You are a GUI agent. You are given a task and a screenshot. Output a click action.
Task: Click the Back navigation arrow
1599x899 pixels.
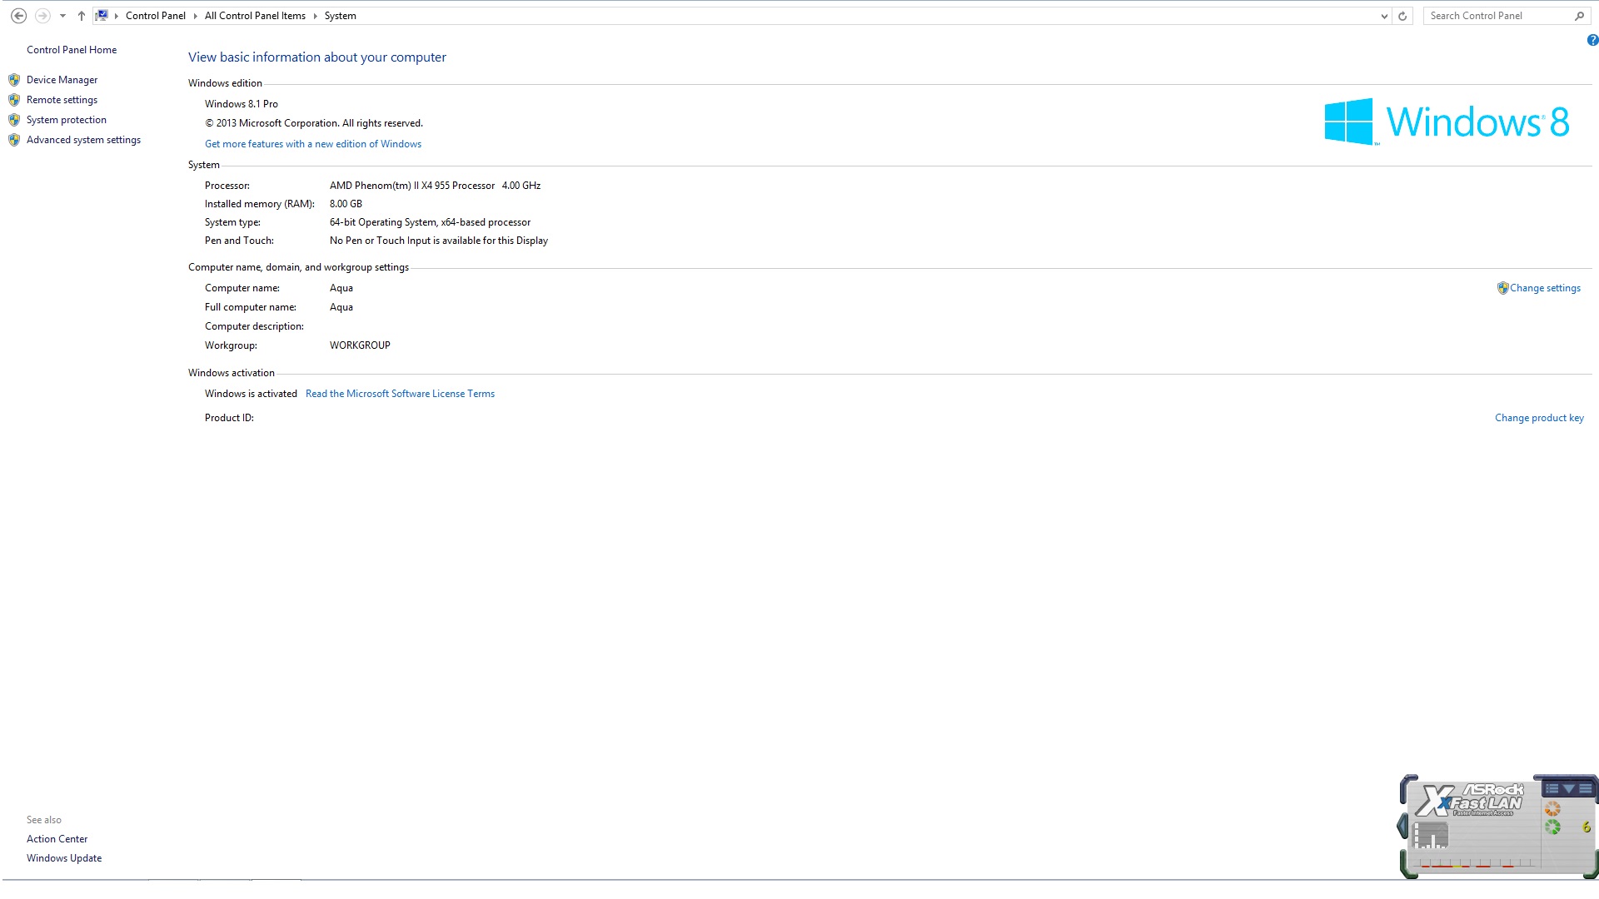click(x=18, y=16)
